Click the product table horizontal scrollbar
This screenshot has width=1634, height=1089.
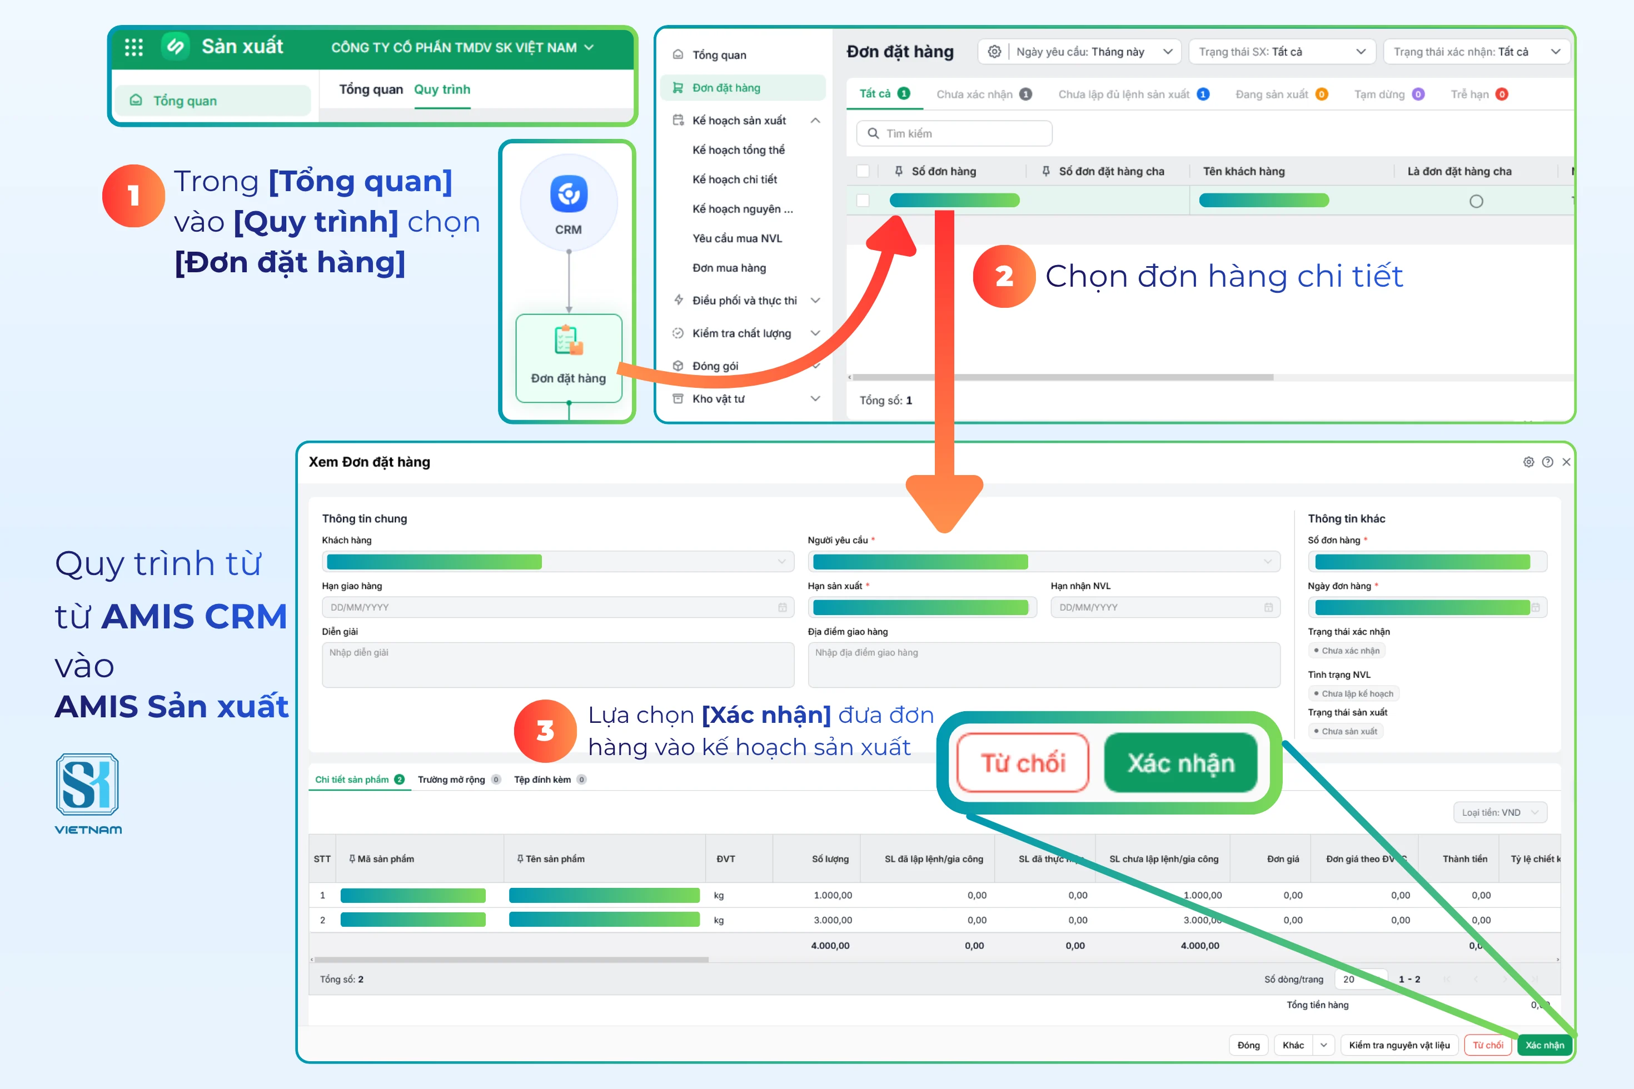click(511, 960)
